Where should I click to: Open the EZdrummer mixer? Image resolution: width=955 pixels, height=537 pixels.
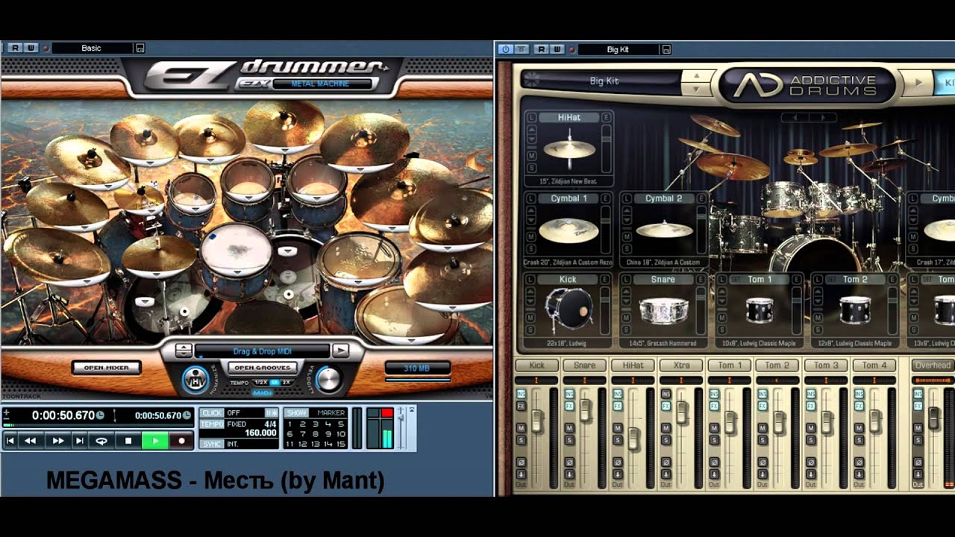tap(106, 368)
